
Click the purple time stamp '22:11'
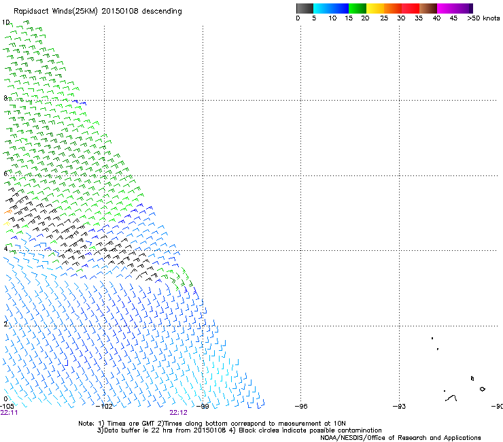[x=9, y=413]
